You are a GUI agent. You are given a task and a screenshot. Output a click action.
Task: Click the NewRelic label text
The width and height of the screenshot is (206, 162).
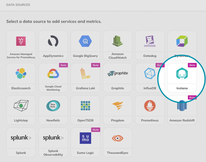pos(53,120)
